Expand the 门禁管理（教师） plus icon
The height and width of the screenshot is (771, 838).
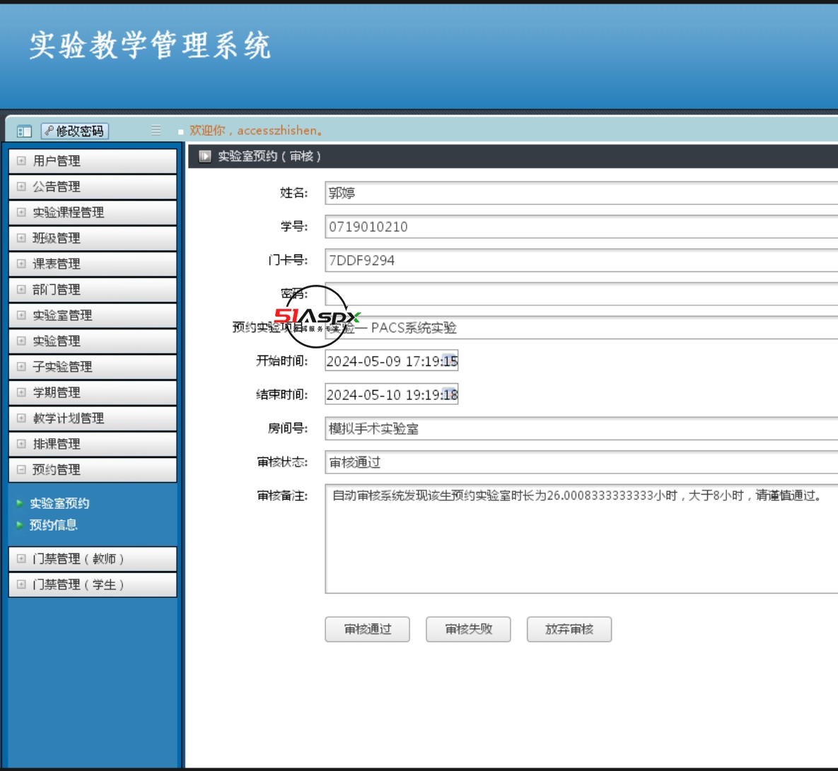point(21,558)
